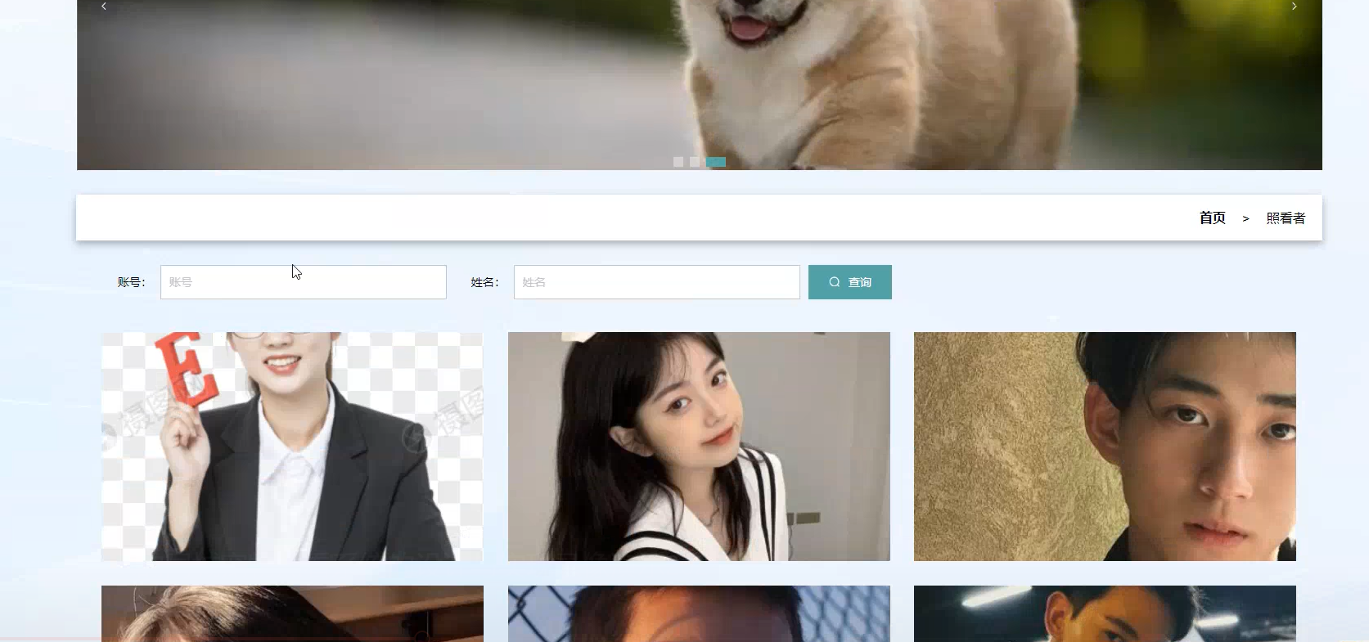Click the 照看者 breadcrumb item
This screenshot has width=1369, height=642.
1286,218
